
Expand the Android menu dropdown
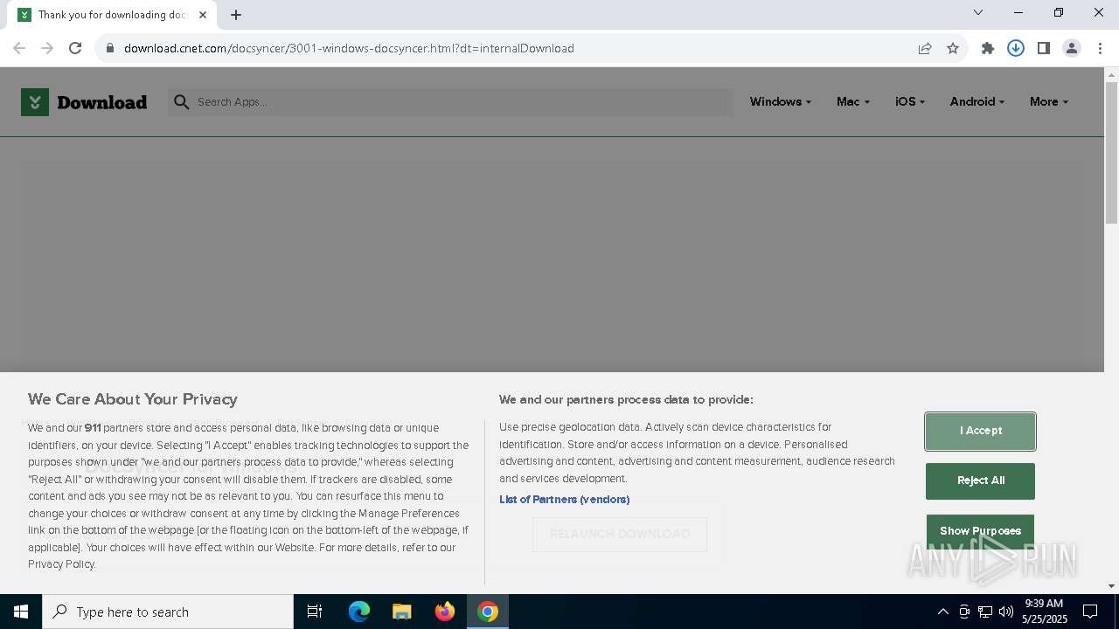click(x=977, y=102)
